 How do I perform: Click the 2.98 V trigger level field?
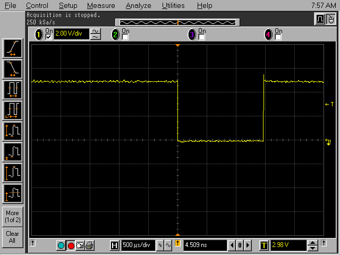288,245
